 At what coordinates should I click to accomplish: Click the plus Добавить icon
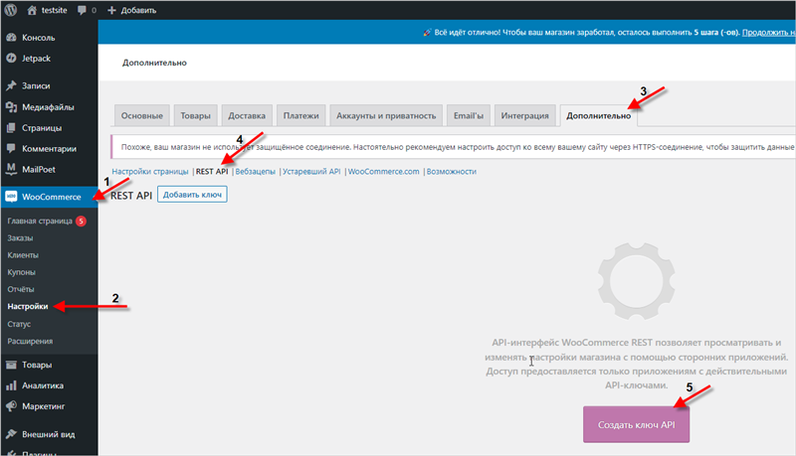coord(111,10)
